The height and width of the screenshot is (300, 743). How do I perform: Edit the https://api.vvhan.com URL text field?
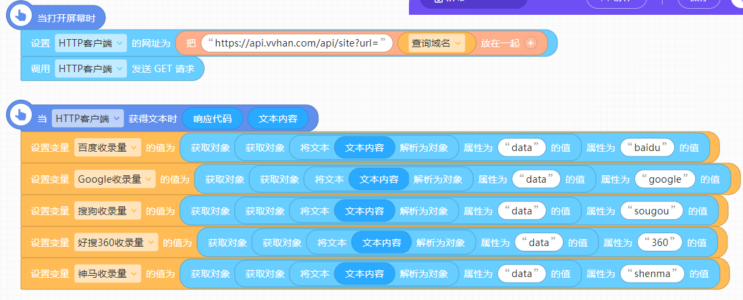point(297,43)
